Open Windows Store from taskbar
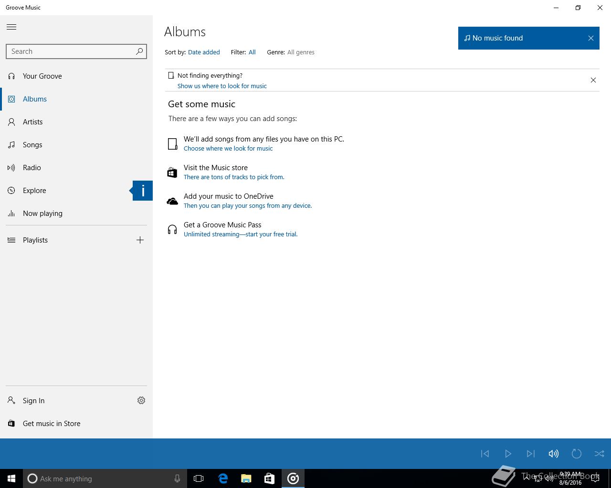The height and width of the screenshot is (488, 611). point(270,478)
